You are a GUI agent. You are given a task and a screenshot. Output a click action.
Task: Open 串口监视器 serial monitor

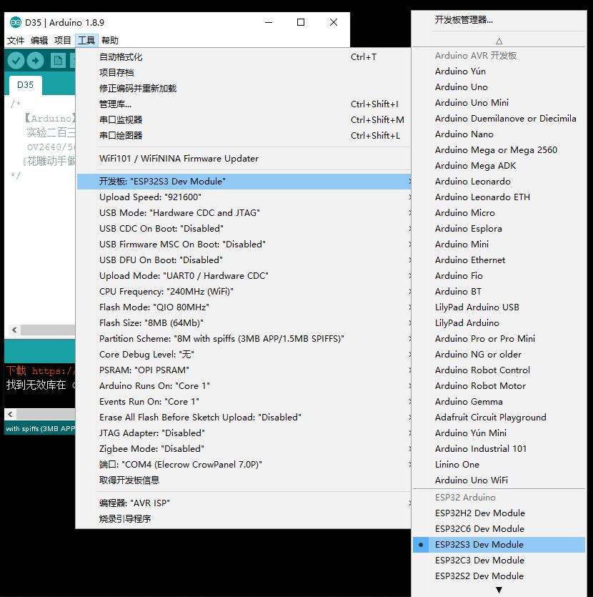pos(244,120)
